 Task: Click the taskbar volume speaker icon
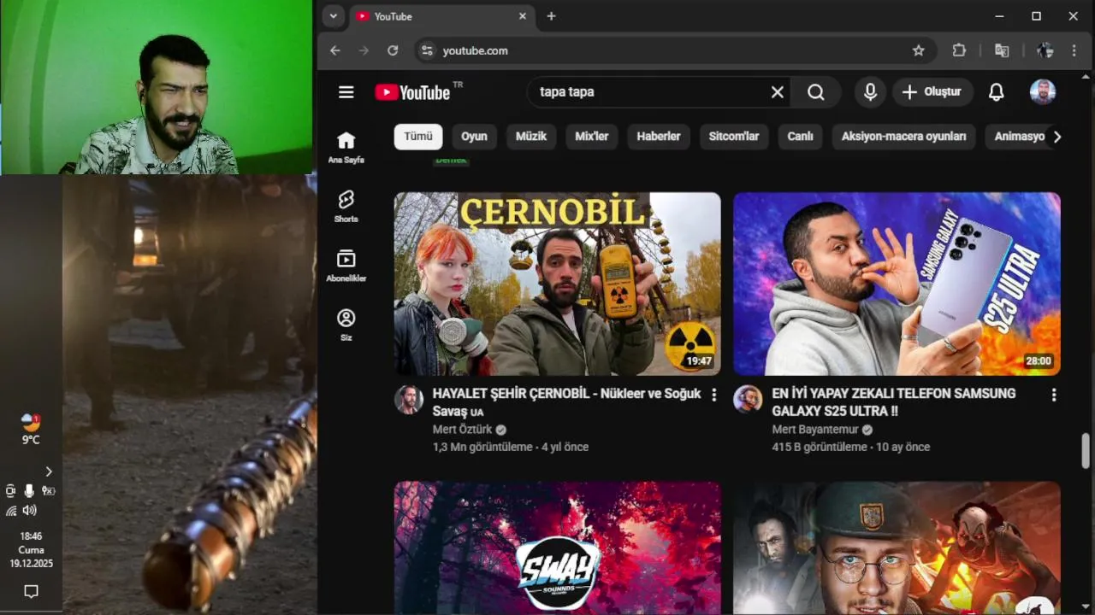(x=30, y=510)
